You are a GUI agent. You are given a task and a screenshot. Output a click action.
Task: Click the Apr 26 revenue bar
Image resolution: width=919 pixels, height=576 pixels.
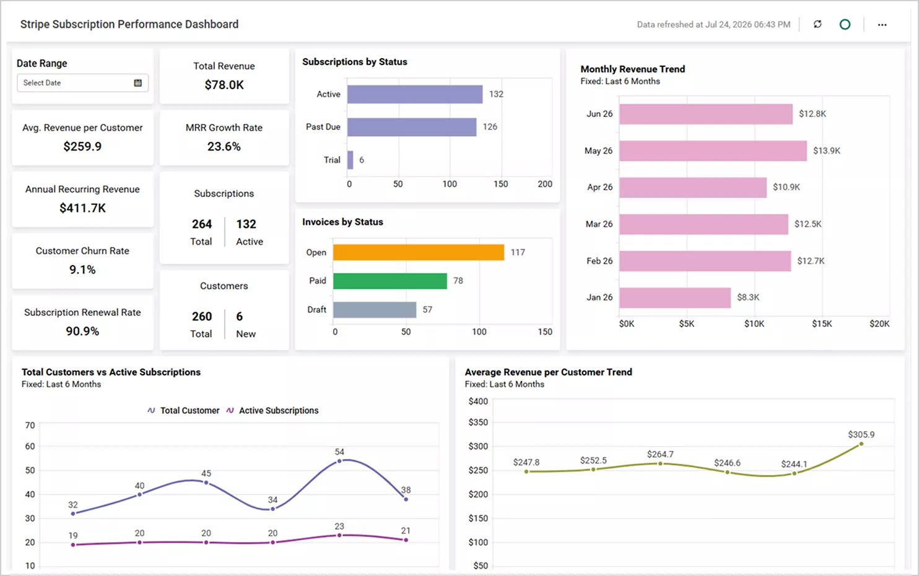tap(693, 187)
